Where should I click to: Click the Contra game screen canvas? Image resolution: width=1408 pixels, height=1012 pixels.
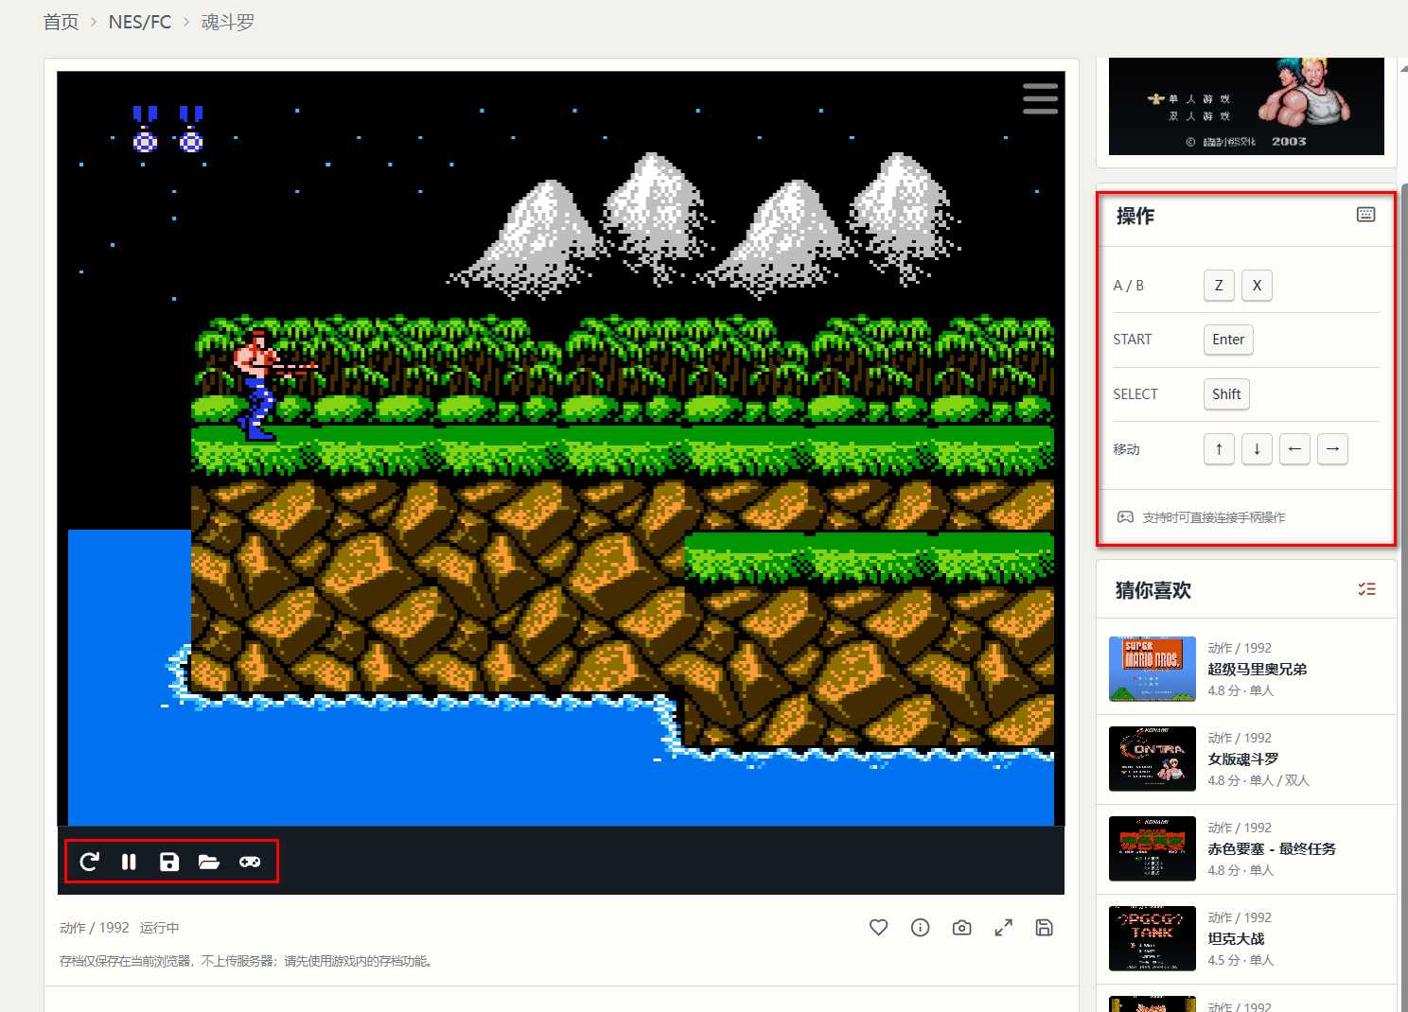561,448
